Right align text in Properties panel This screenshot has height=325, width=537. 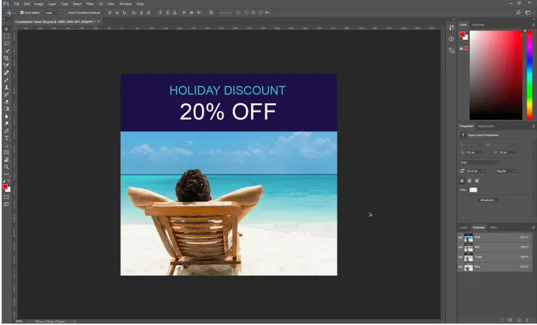[x=477, y=181]
